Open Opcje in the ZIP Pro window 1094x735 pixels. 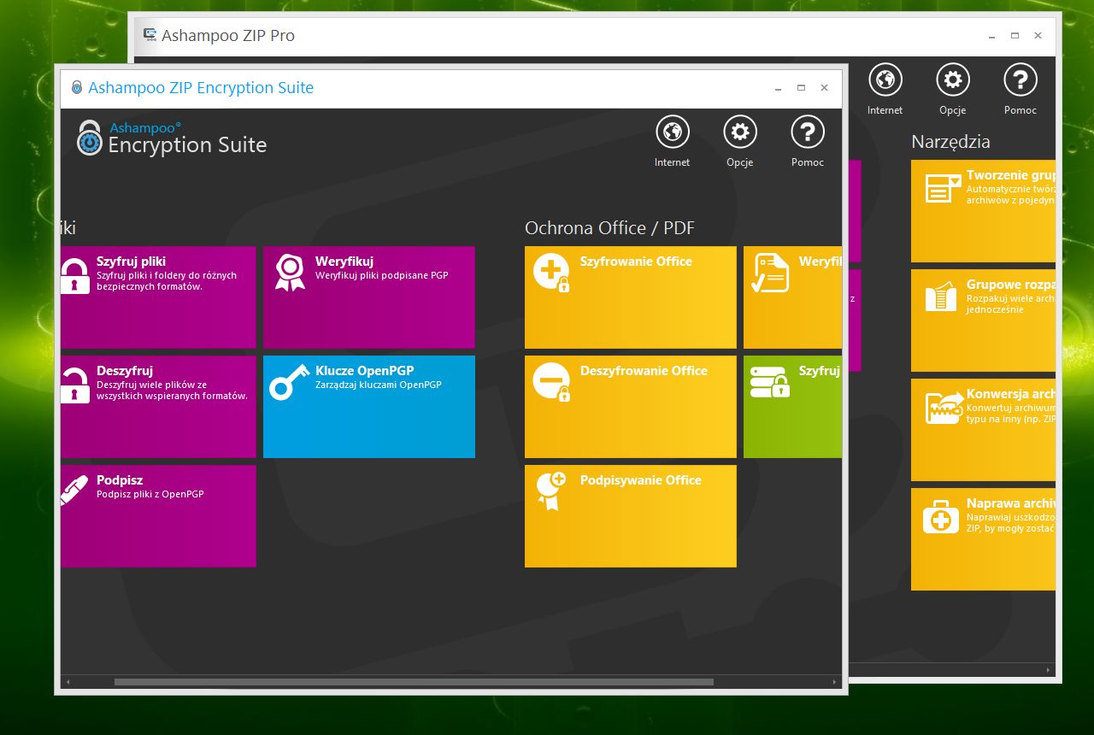(952, 80)
